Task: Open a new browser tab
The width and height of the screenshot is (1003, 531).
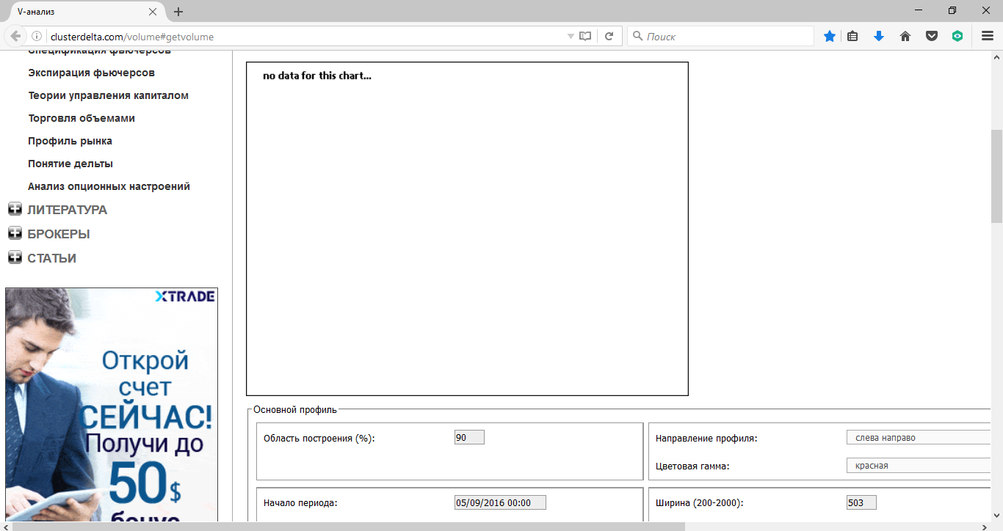Action: [x=178, y=12]
